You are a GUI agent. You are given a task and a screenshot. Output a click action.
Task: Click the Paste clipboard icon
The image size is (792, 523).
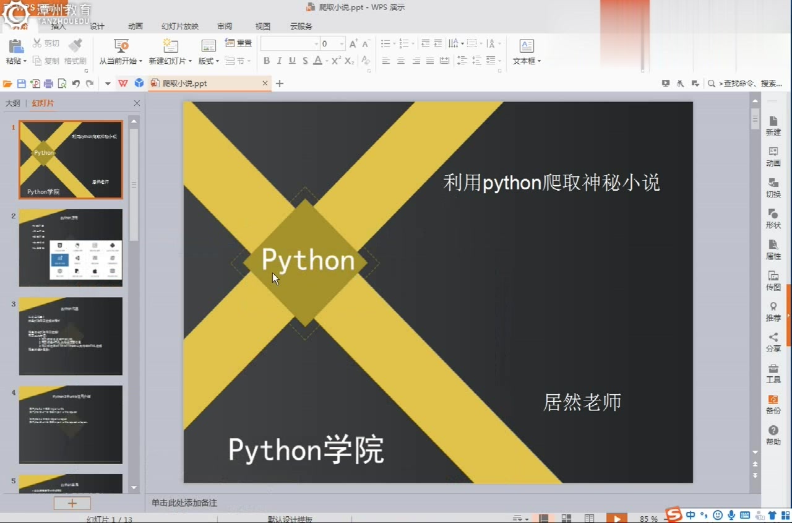tap(15, 46)
